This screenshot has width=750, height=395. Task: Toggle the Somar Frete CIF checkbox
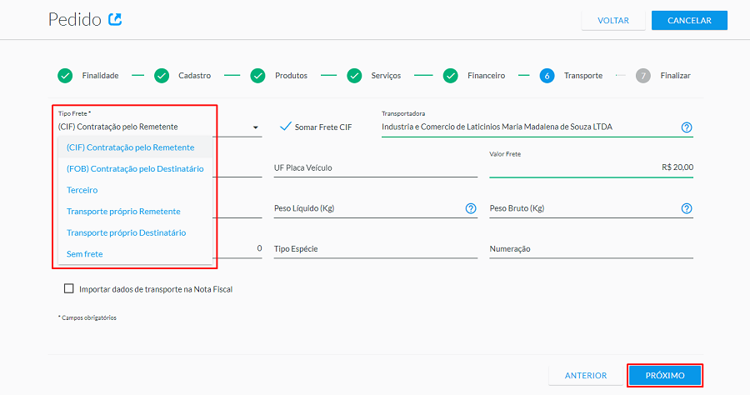286,127
